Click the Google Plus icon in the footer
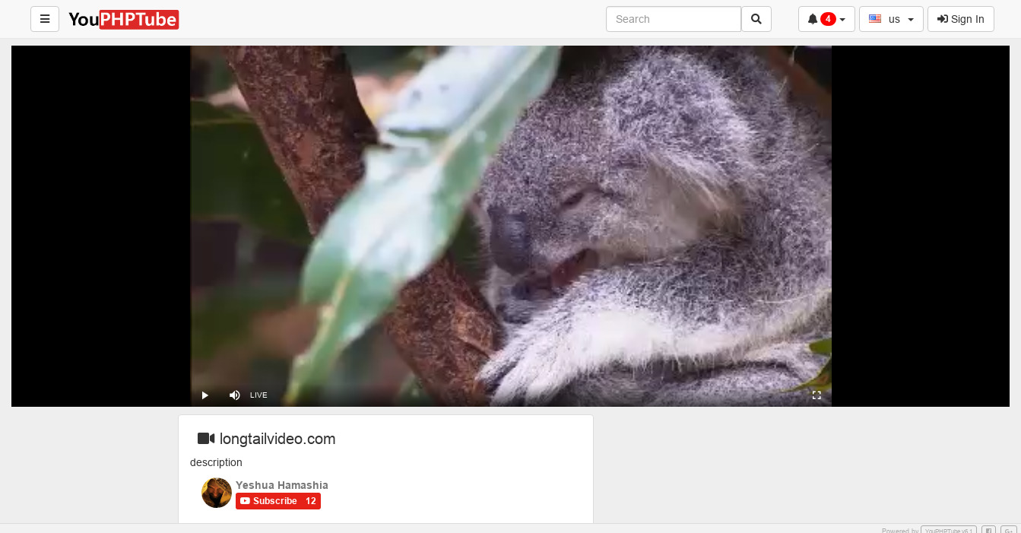This screenshot has width=1021, height=533. [x=1008, y=530]
